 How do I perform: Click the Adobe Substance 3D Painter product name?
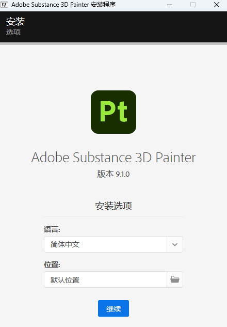coord(113,157)
